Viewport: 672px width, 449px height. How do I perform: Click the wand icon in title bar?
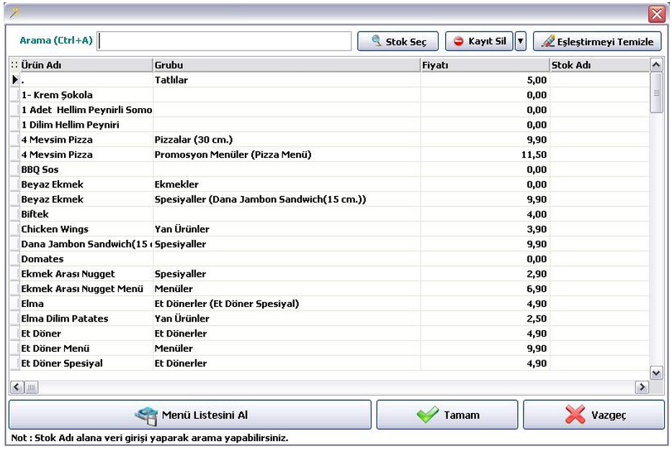(15, 13)
